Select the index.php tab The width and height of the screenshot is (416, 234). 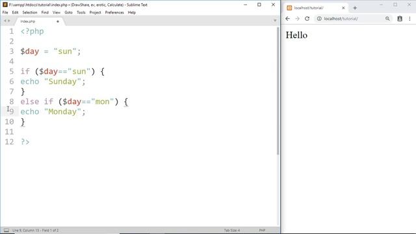pyautogui.click(x=40, y=21)
